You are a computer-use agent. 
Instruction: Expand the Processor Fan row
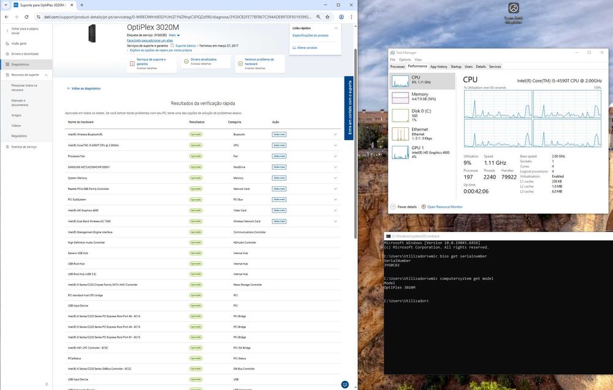click(335, 156)
